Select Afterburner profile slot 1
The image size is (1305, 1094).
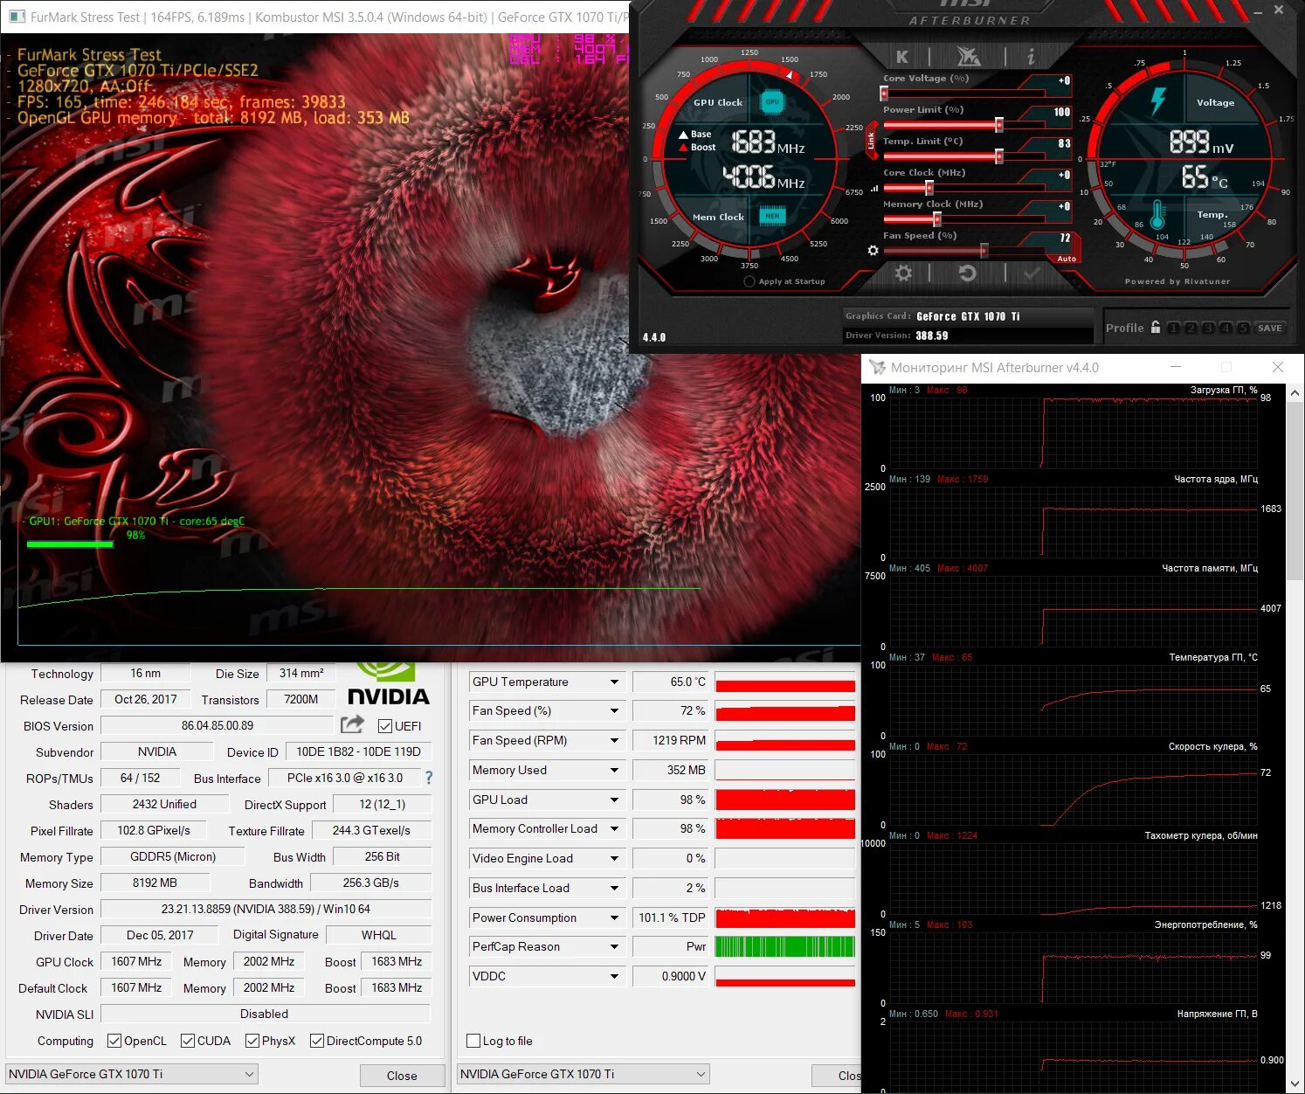point(1173,328)
